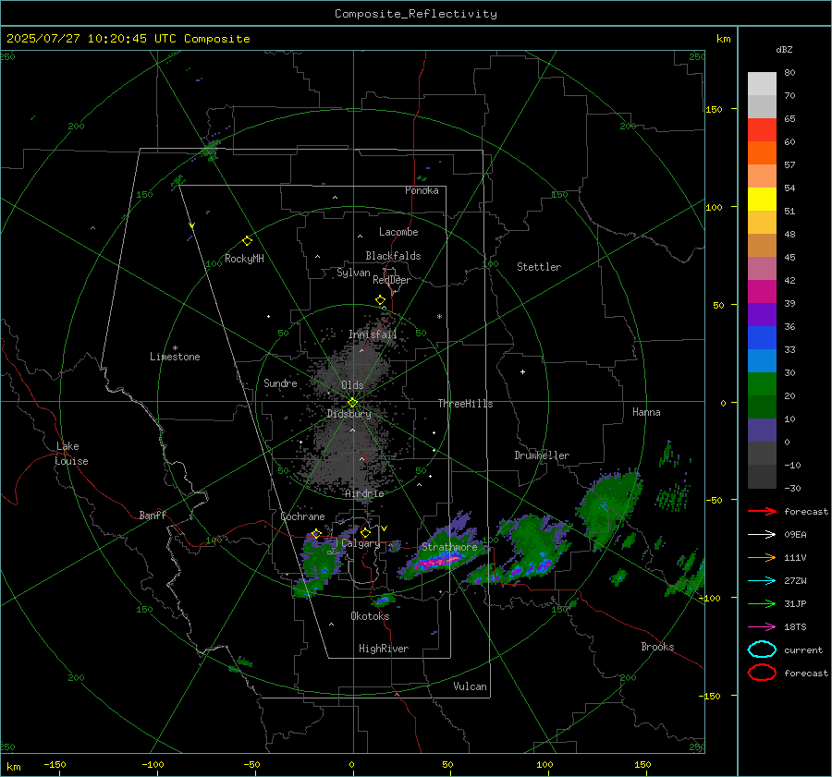Click the white 09EA arrow icon
The image size is (832, 777).
pyautogui.click(x=762, y=535)
